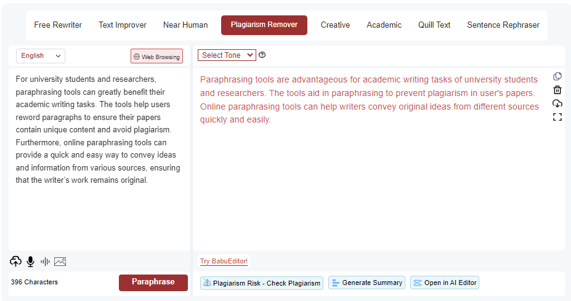Image resolution: width=571 pixels, height=301 pixels.
Task: Delete output with the trash icon
Action: coord(557,90)
